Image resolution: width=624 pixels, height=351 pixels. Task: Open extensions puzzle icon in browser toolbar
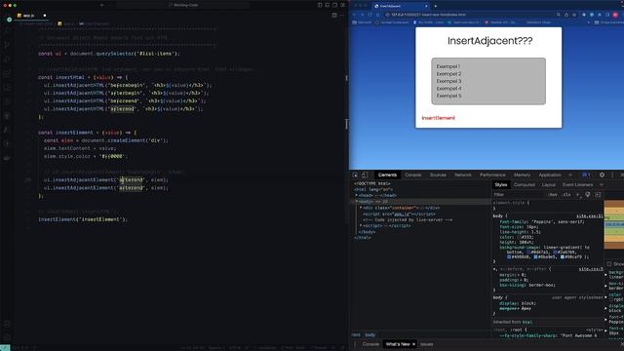600,15
